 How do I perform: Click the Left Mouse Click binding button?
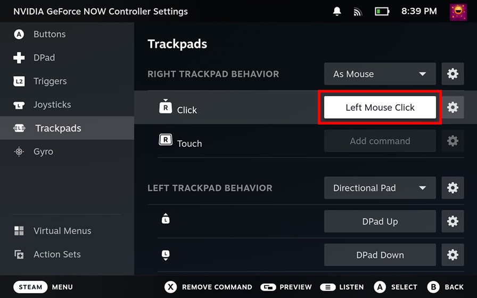[x=380, y=107]
